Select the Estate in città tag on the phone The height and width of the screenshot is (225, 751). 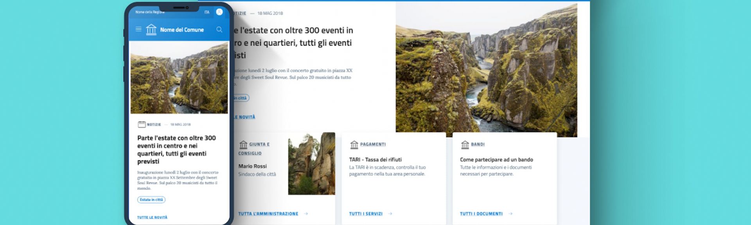pyautogui.click(x=151, y=200)
